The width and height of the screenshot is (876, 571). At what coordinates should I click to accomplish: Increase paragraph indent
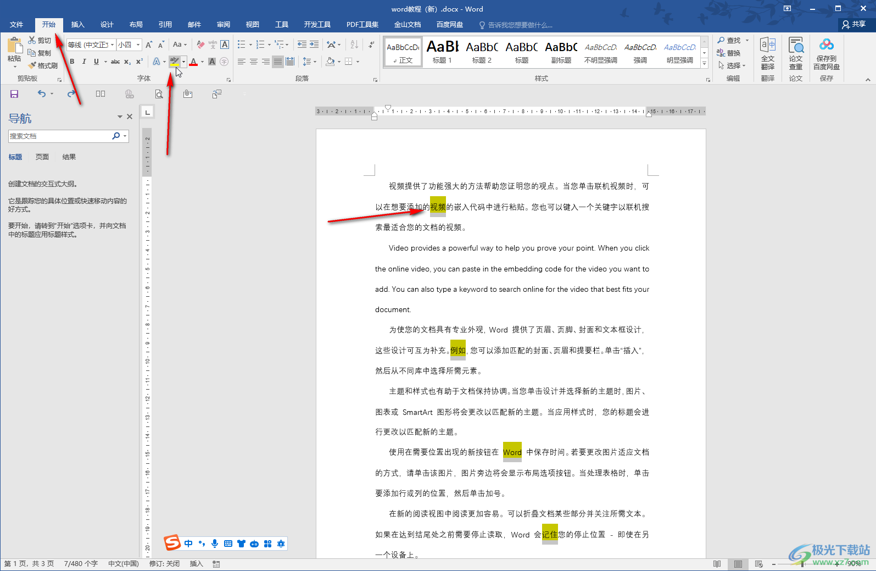coord(314,45)
